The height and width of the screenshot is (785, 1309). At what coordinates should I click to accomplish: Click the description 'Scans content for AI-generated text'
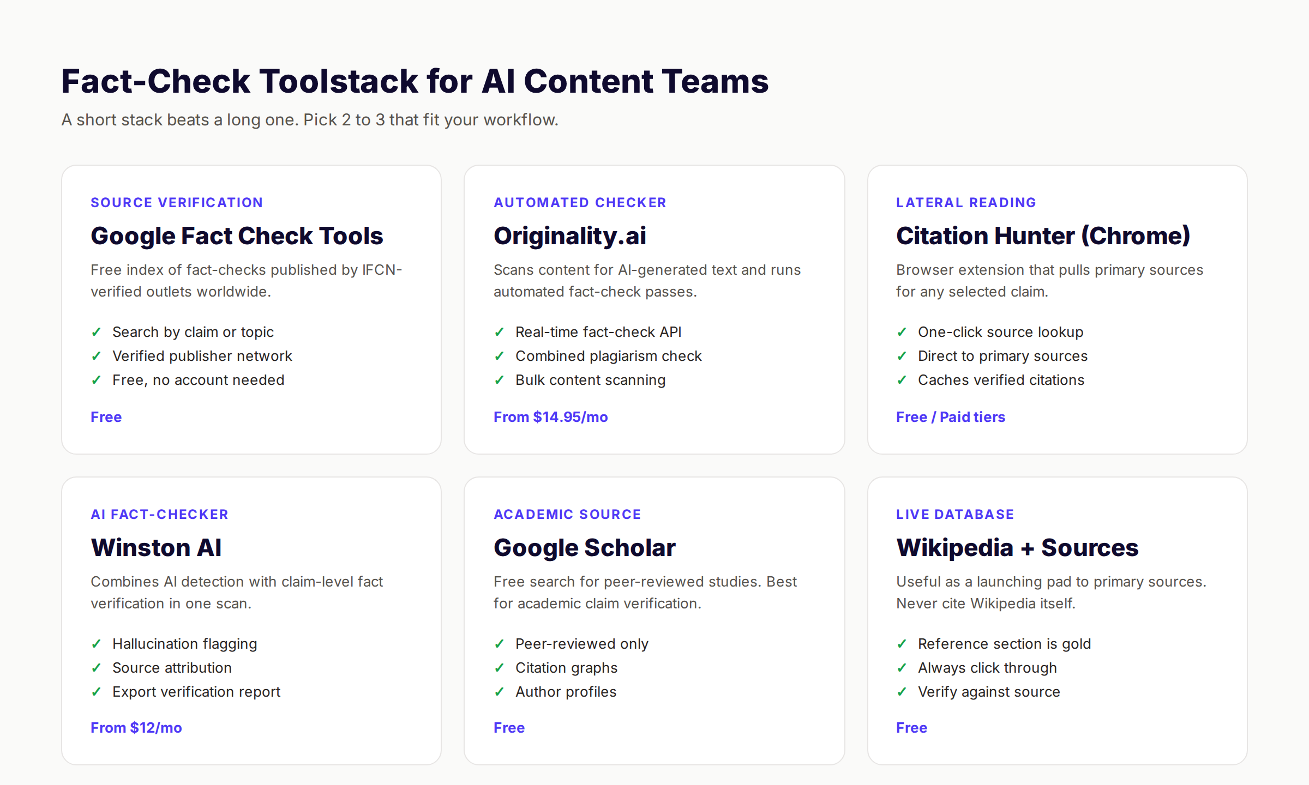click(x=647, y=281)
